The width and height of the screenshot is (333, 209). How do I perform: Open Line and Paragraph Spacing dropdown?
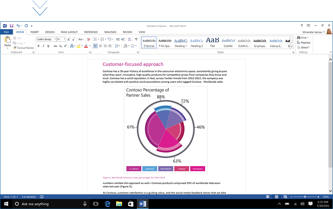pyautogui.click(x=117, y=46)
